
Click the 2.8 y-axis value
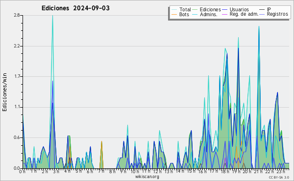click(x=17, y=15)
